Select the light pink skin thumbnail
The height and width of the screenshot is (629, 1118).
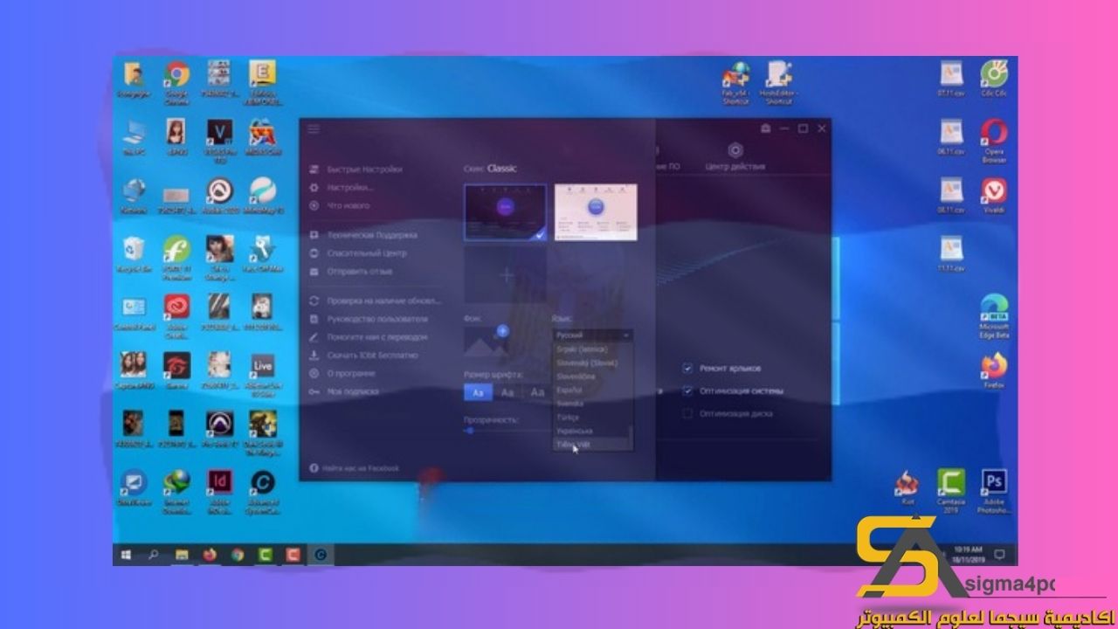pyautogui.click(x=596, y=212)
